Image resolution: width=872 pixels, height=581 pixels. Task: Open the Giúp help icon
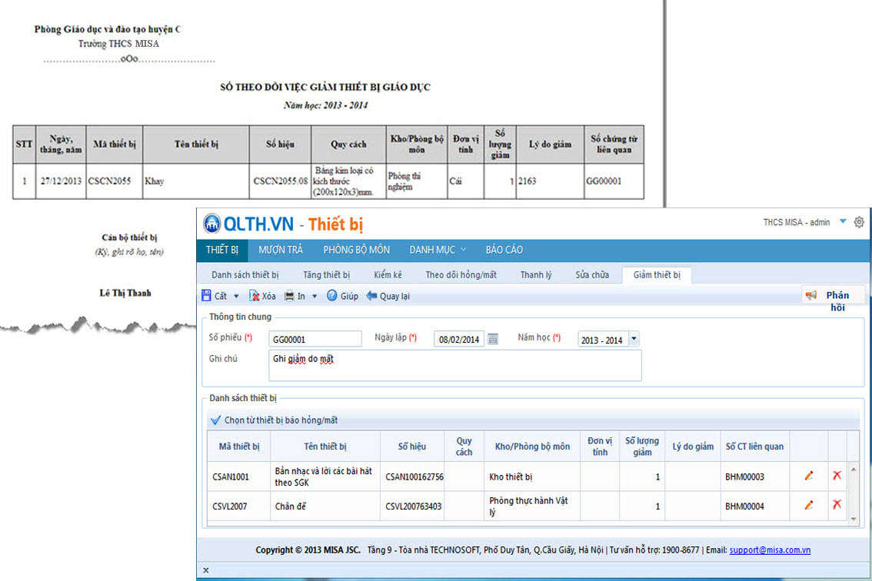click(x=332, y=296)
